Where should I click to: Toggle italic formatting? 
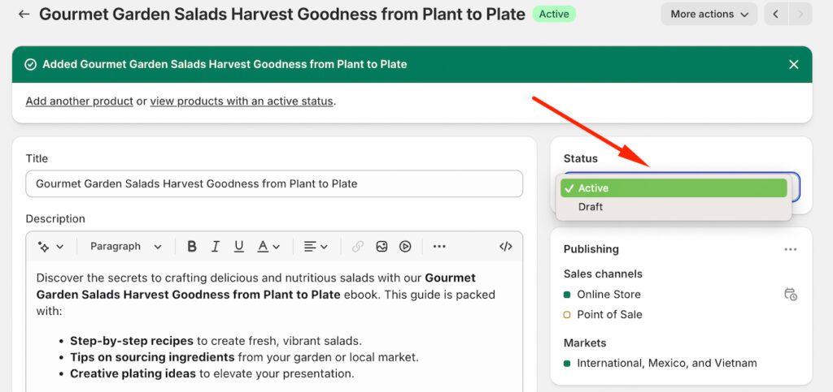216,246
